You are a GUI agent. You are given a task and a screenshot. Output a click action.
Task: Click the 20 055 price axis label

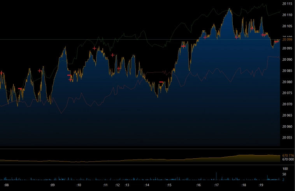point(287,138)
